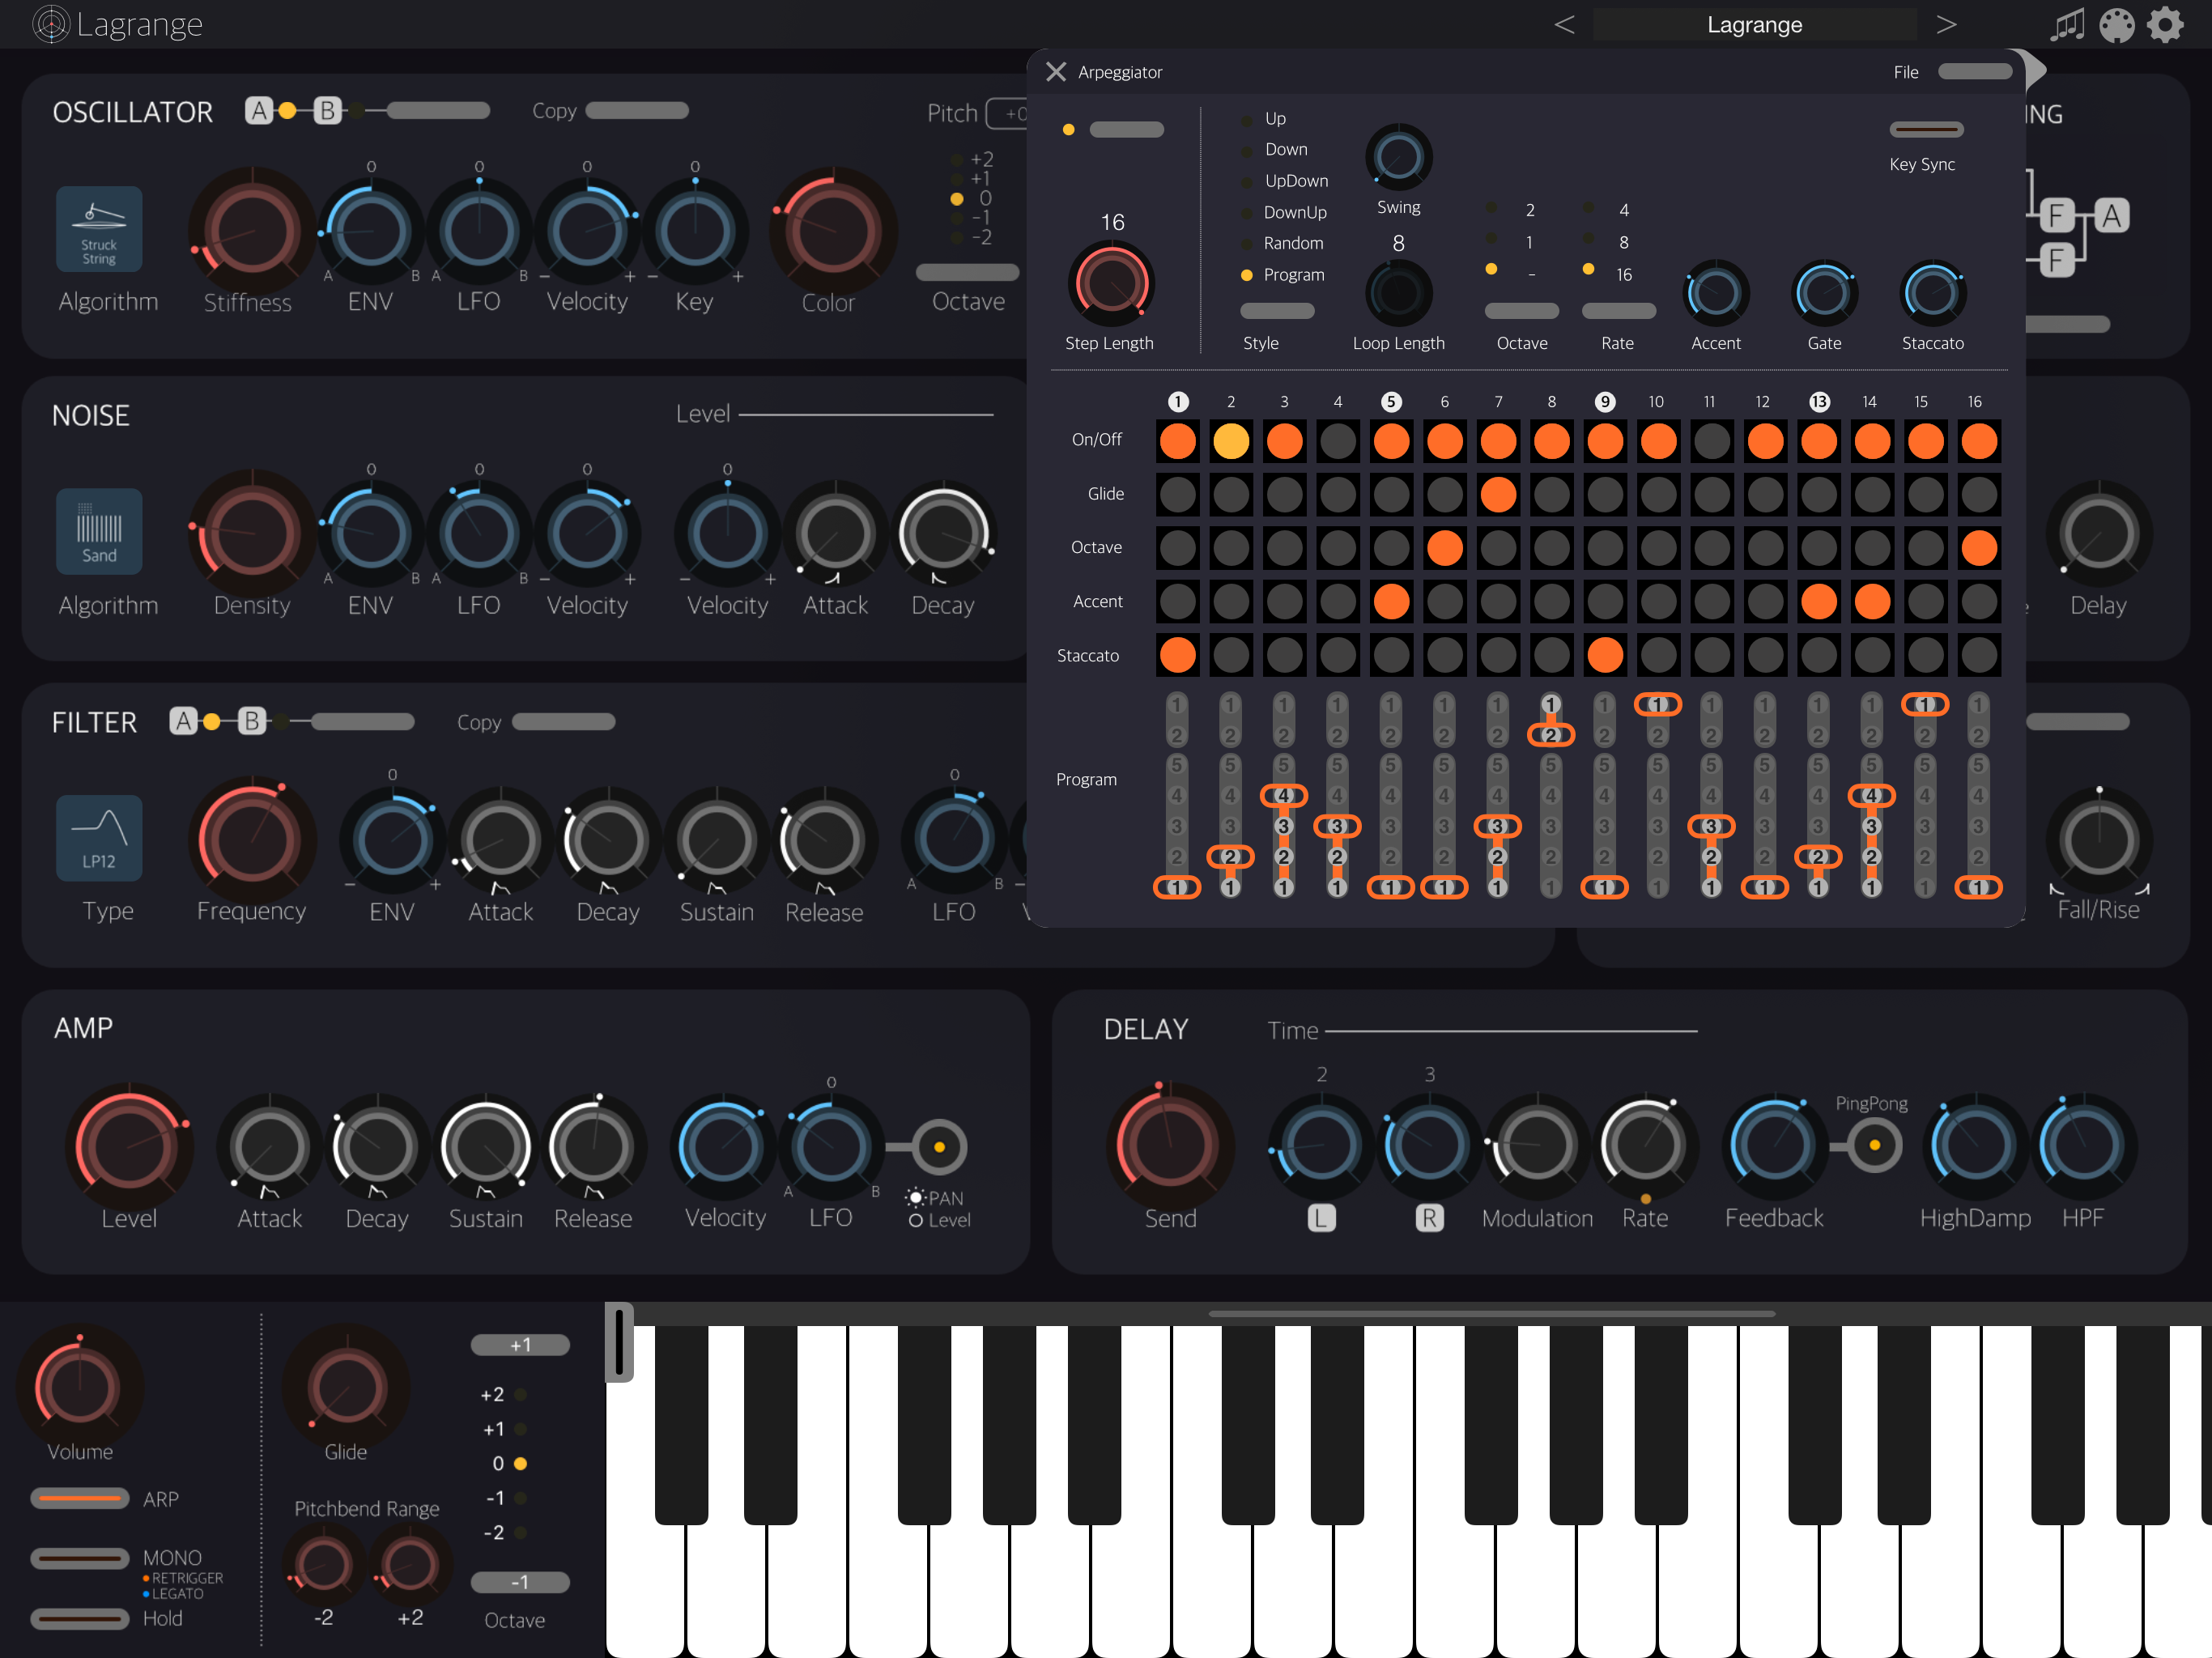Viewport: 2212px width, 1658px height.
Task: Open the Struck String algorithm selector
Action: 98,229
